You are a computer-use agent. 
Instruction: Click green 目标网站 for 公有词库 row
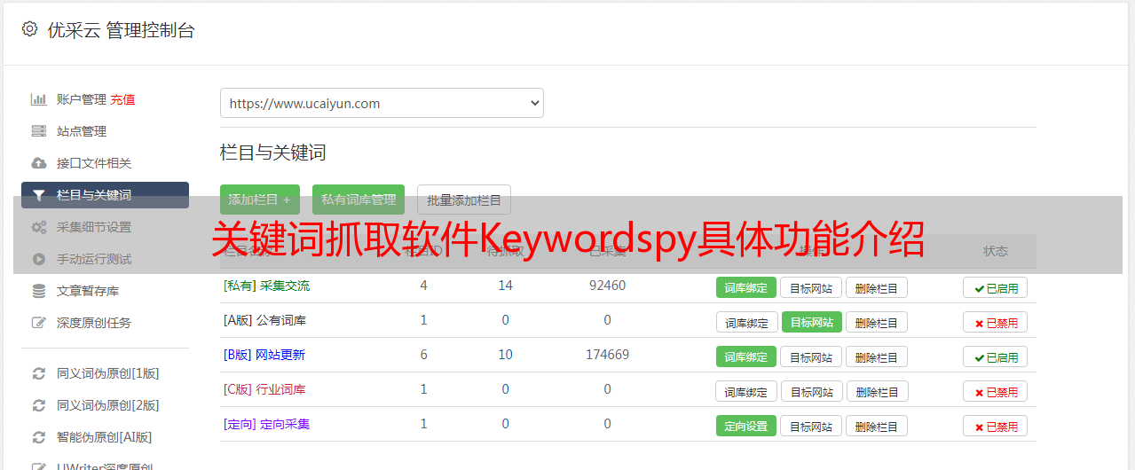coord(812,322)
